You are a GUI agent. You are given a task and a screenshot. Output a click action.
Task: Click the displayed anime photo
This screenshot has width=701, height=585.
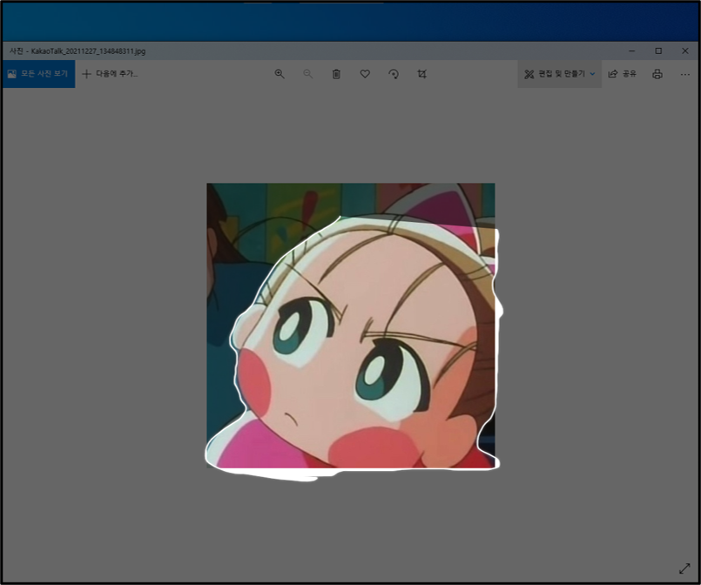(351, 326)
